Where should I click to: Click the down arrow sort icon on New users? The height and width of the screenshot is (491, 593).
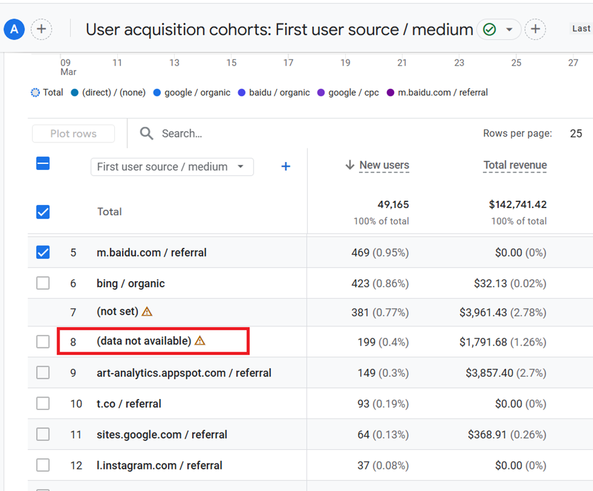350,165
